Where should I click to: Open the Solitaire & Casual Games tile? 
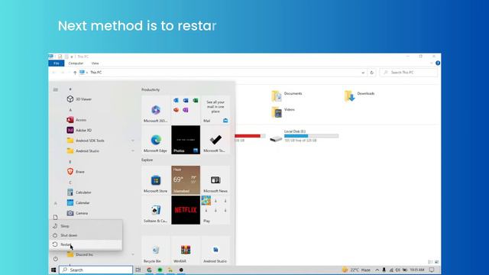tap(156, 210)
